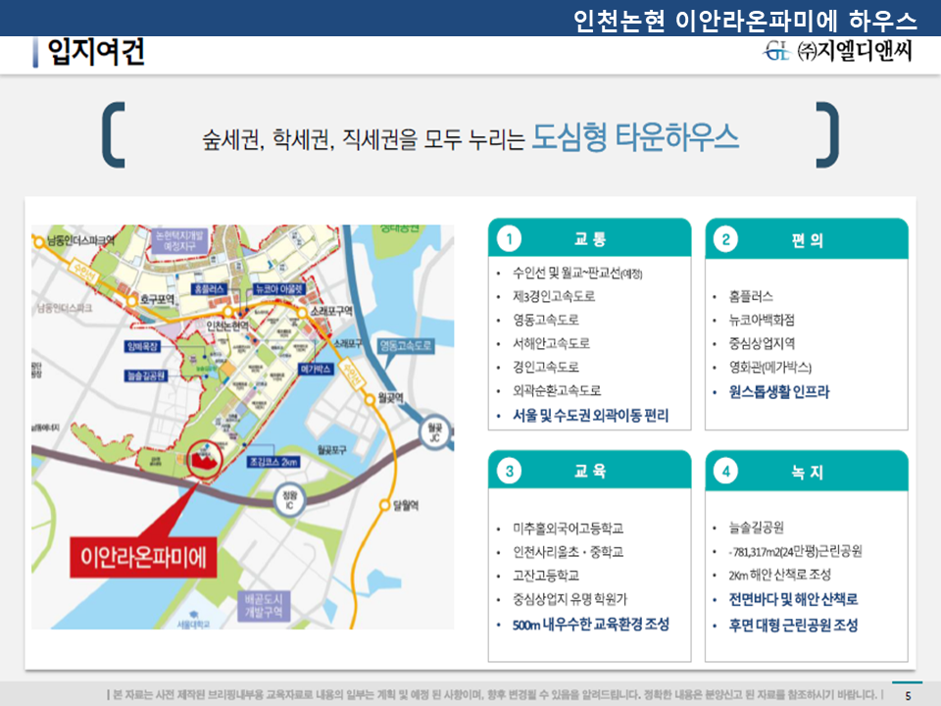
Task: Click the 양떼목장 map label
Action: coord(142,346)
